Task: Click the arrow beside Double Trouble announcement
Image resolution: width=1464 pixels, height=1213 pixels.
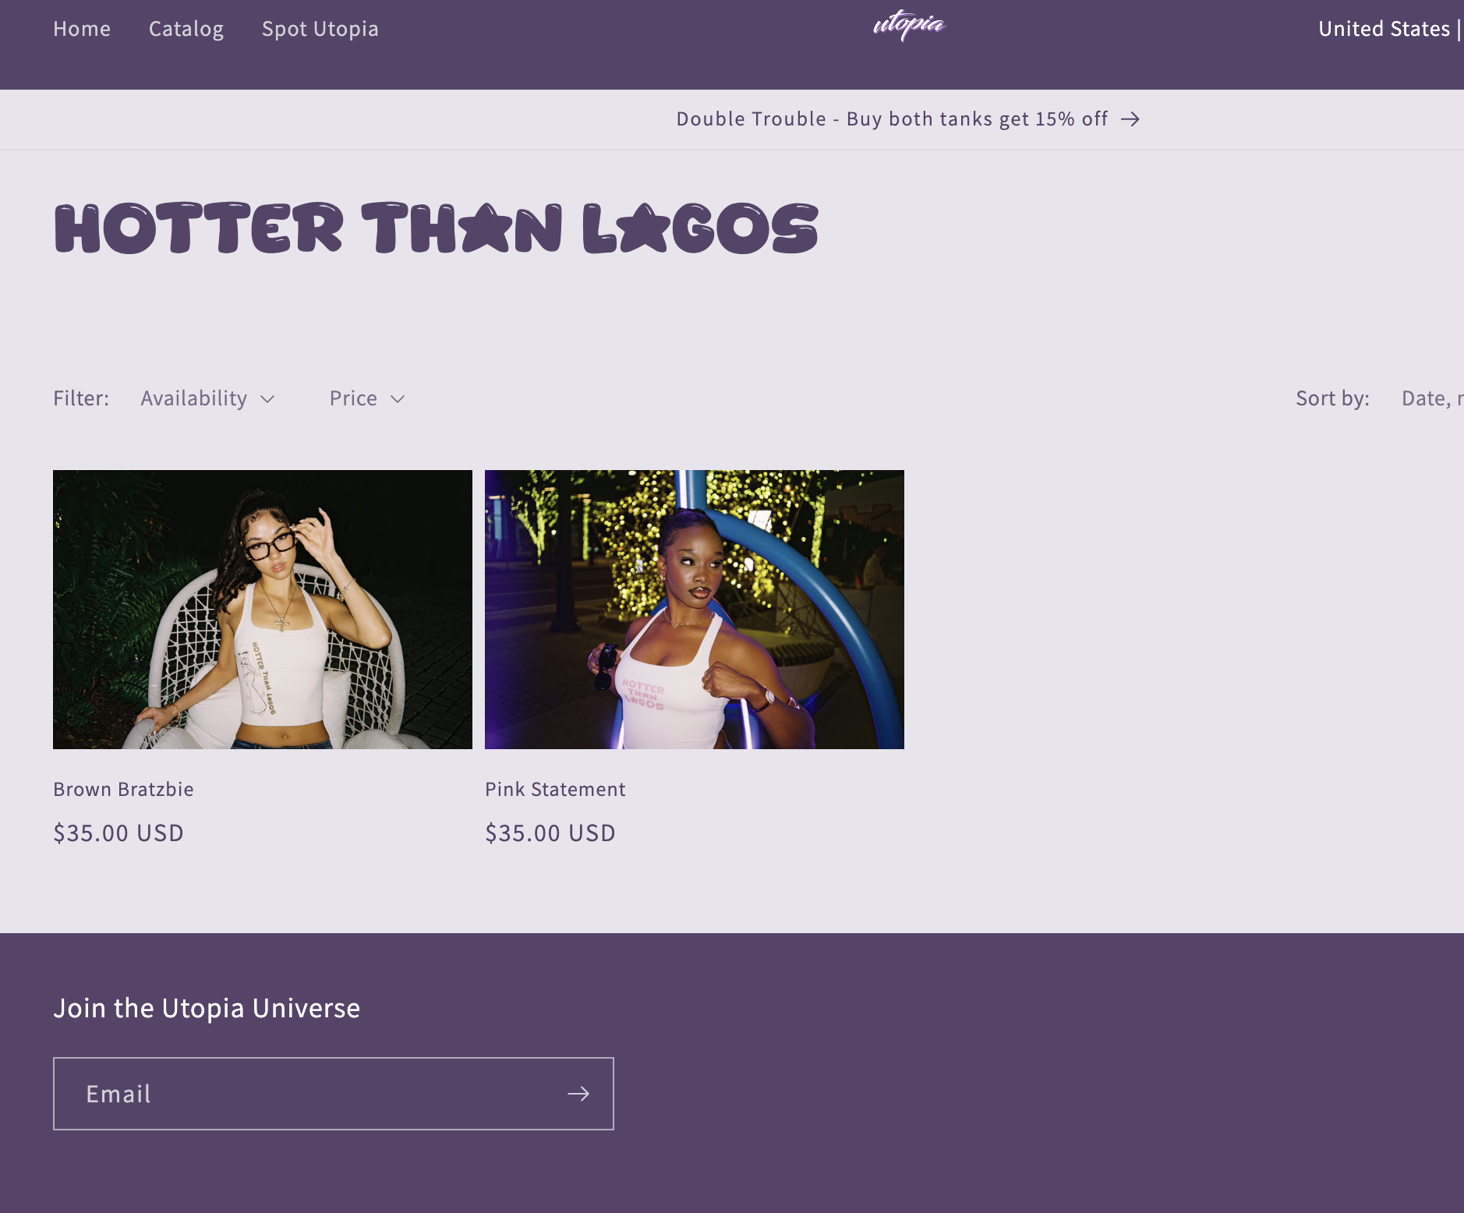Action: (x=1130, y=118)
